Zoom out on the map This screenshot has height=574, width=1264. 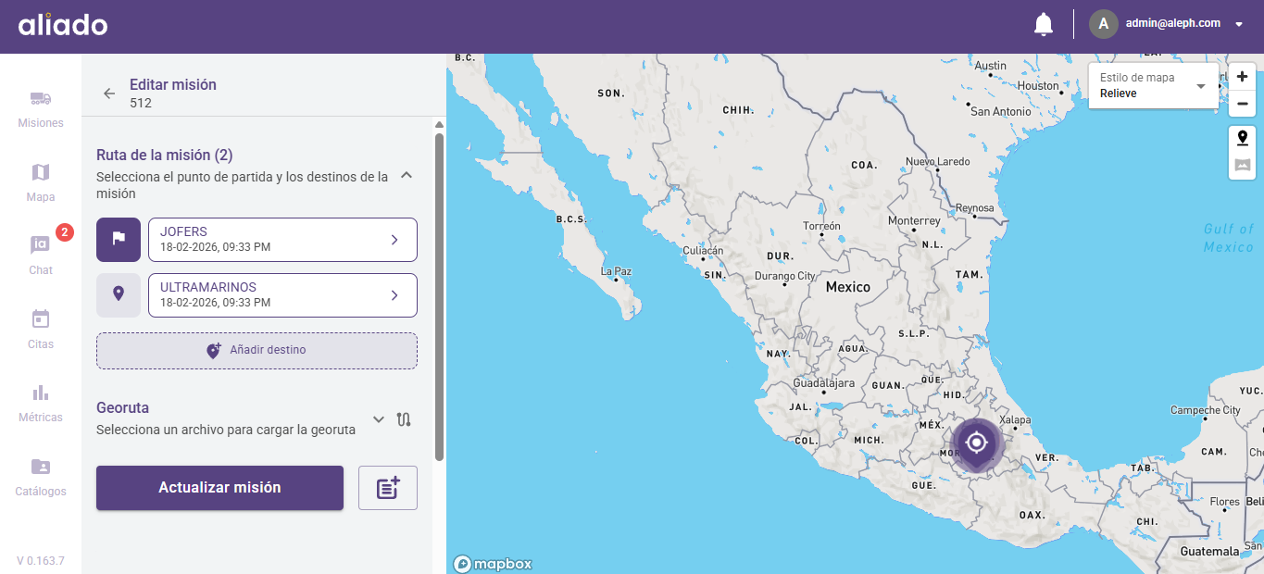click(x=1242, y=104)
